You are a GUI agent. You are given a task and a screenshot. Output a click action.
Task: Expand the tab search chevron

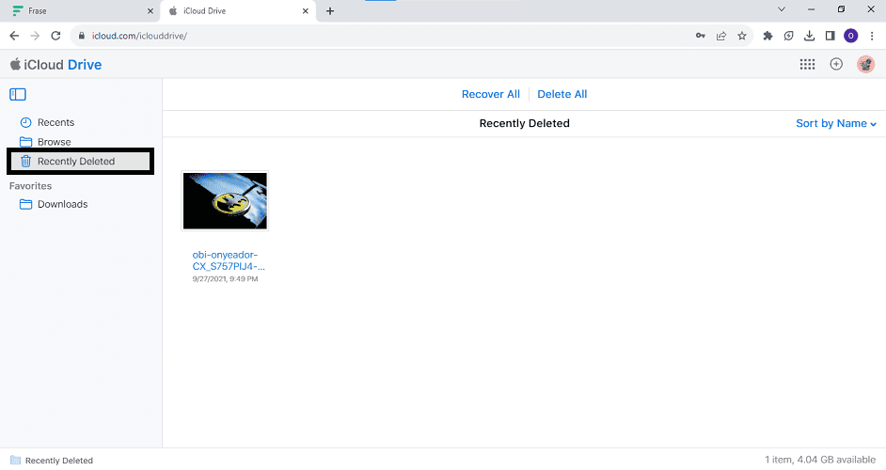pyautogui.click(x=781, y=9)
